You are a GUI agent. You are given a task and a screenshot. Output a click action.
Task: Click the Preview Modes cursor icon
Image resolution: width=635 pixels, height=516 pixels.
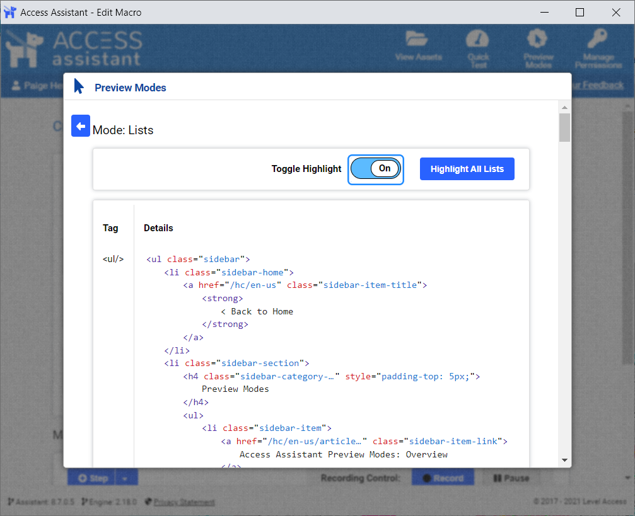(x=79, y=86)
